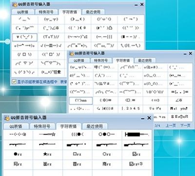Select the ╮(╯3╰)╭ kiss emoticon
Viewport: 195px width, 176px height.
click(25, 72)
